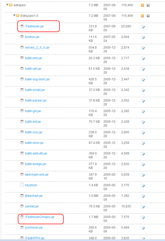Collapse the extrajars folder triangle
165x241 pixels.
tap(7, 5)
